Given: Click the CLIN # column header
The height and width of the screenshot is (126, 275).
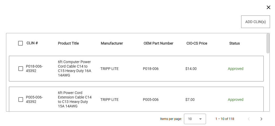Looking at the screenshot, I should point(32,43).
